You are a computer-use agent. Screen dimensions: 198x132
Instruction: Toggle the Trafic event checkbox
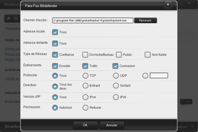tap(85, 66)
